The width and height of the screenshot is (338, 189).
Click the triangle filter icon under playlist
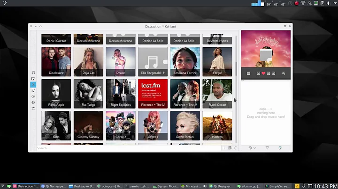[x=267, y=148]
